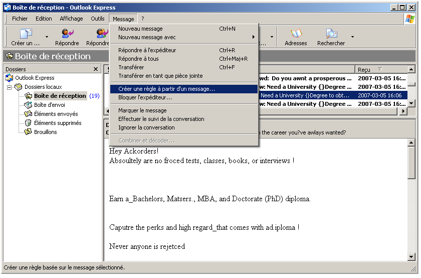Click the Éléments supprimés folder icon
This screenshot has height=278, width=421.
click(x=28, y=123)
